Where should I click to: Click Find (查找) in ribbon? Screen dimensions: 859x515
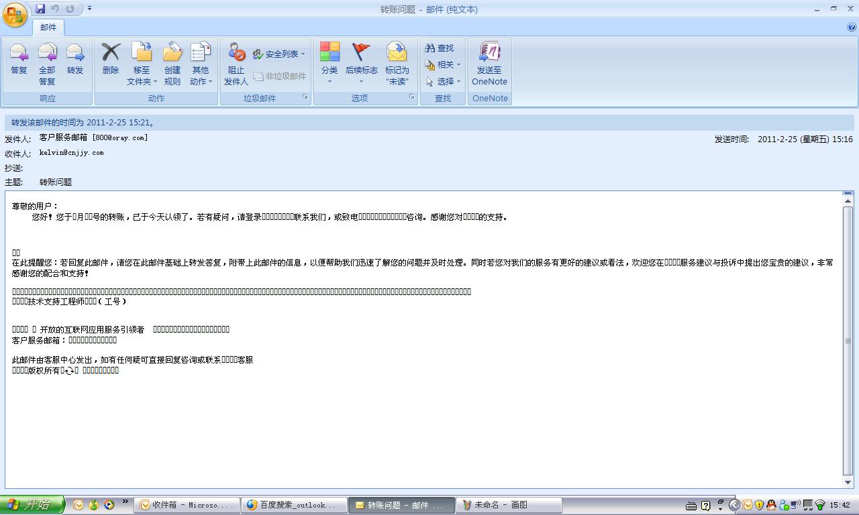click(x=440, y=48)
